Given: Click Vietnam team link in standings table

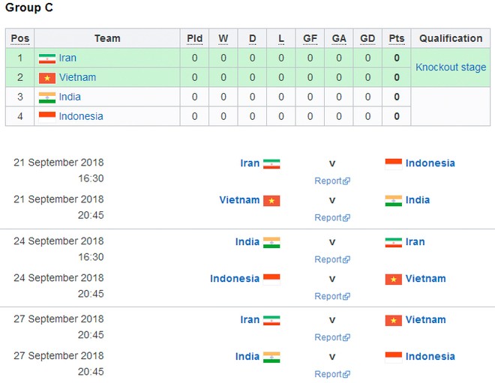Looking at the screenshot, I should point(77,77).
